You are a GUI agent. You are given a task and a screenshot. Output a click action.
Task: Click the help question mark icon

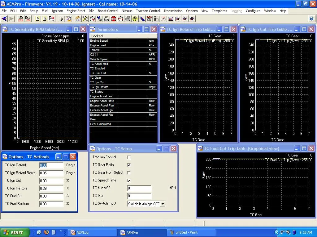[311, 19]
